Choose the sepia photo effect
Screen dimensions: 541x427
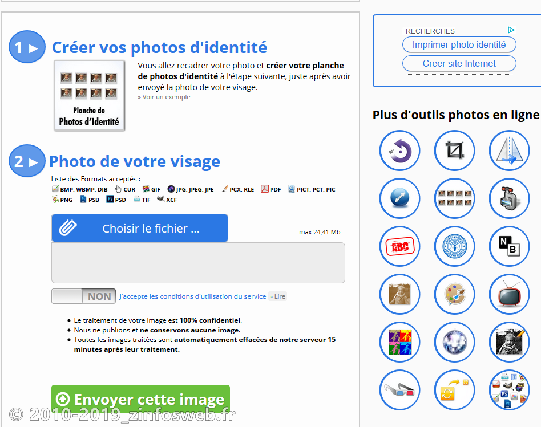click(399, 294)
